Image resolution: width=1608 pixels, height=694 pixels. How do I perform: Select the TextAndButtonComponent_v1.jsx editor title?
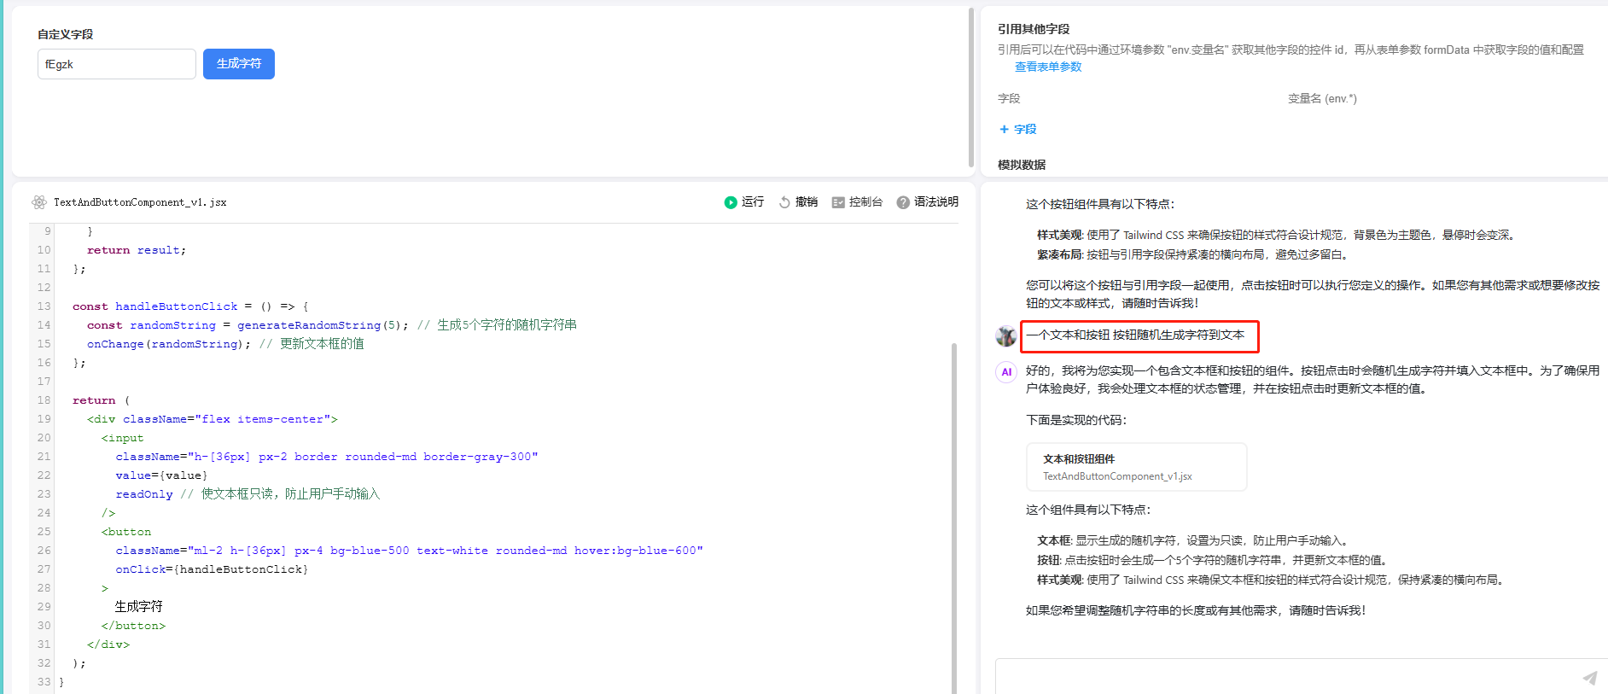pos(140,202)
